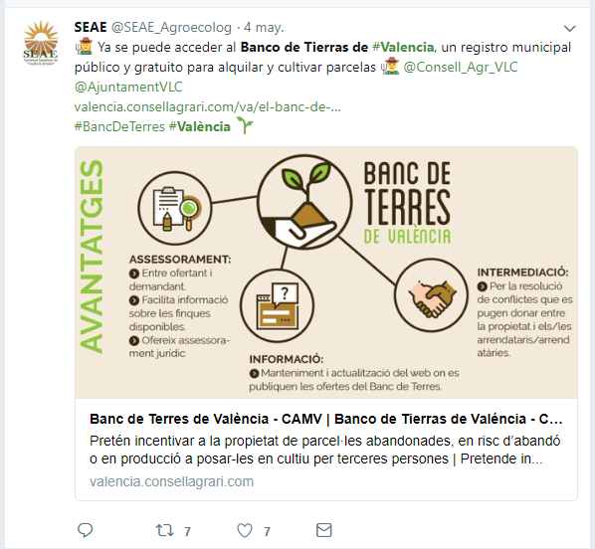Click the handshake Intermediació icon in the image
The width and height of the screenshot is (595, 549).
(432, 295)
